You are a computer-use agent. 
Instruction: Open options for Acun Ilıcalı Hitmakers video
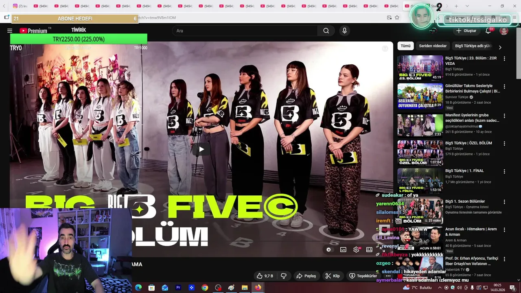(x=504, y=230)
